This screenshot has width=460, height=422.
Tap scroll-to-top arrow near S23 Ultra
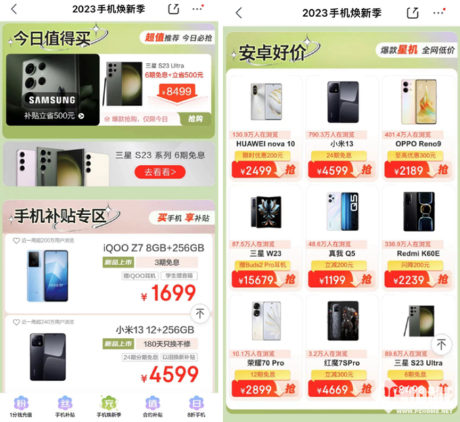[441, 344]
